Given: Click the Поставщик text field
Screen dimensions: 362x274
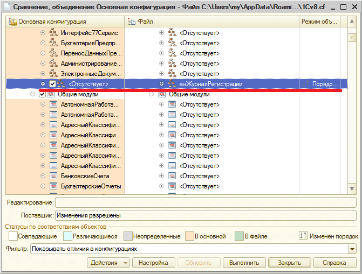Looking at the screenshot, I should point(206,215).
